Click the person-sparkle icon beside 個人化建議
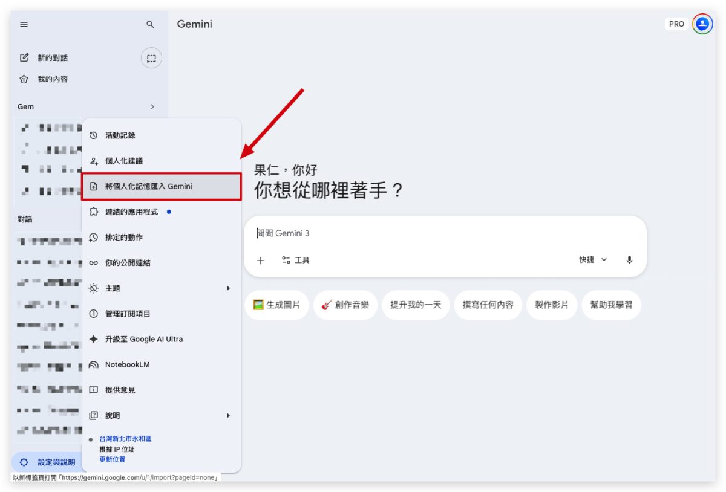The width and height of the screenshot is (726, 492). [x=93, y=161]
